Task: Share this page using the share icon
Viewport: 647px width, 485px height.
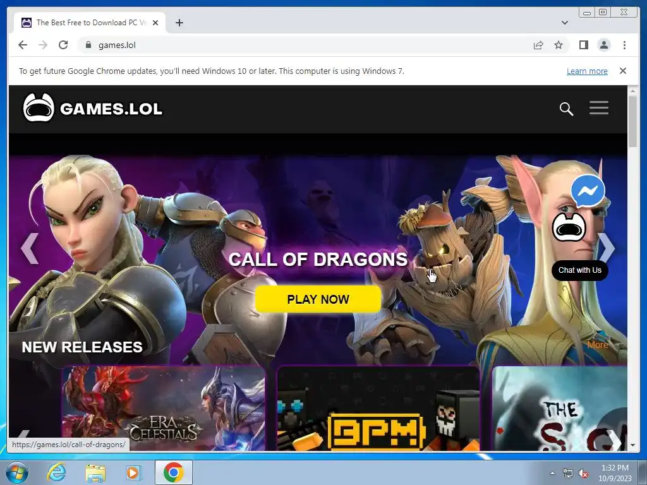Action: (x=538, y=45)
